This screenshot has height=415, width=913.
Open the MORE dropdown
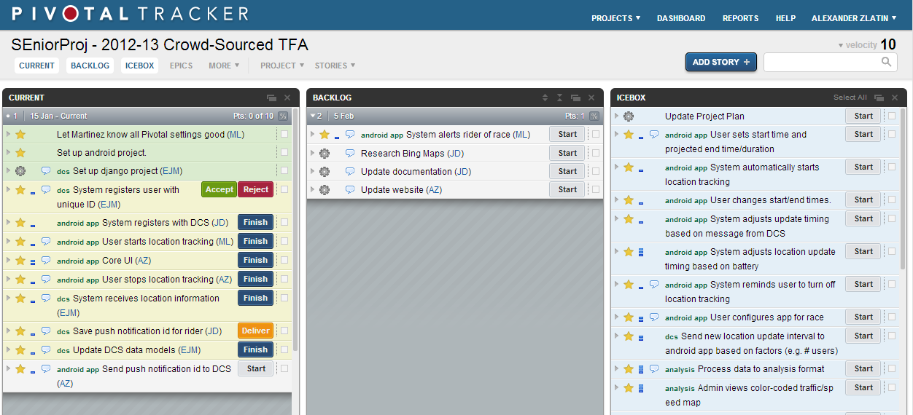point(224,66)
